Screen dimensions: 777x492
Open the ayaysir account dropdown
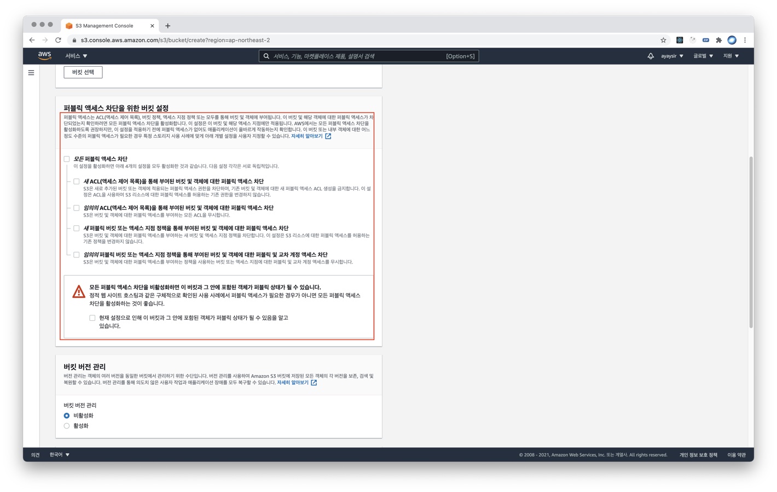tap(672, 56)
